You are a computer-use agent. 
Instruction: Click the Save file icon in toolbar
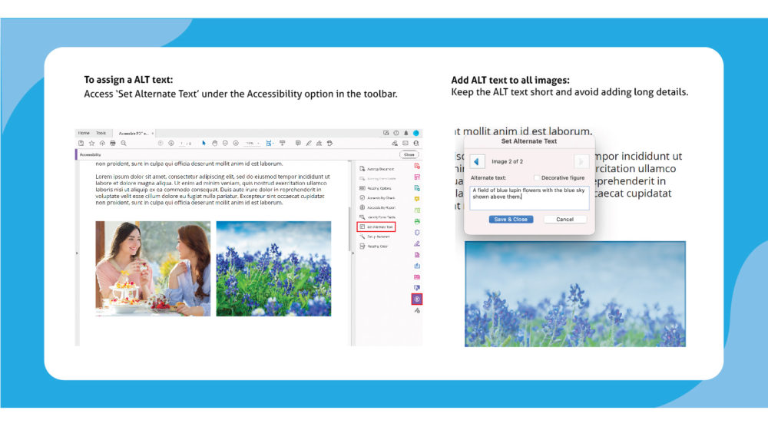[x=81, y=144]
